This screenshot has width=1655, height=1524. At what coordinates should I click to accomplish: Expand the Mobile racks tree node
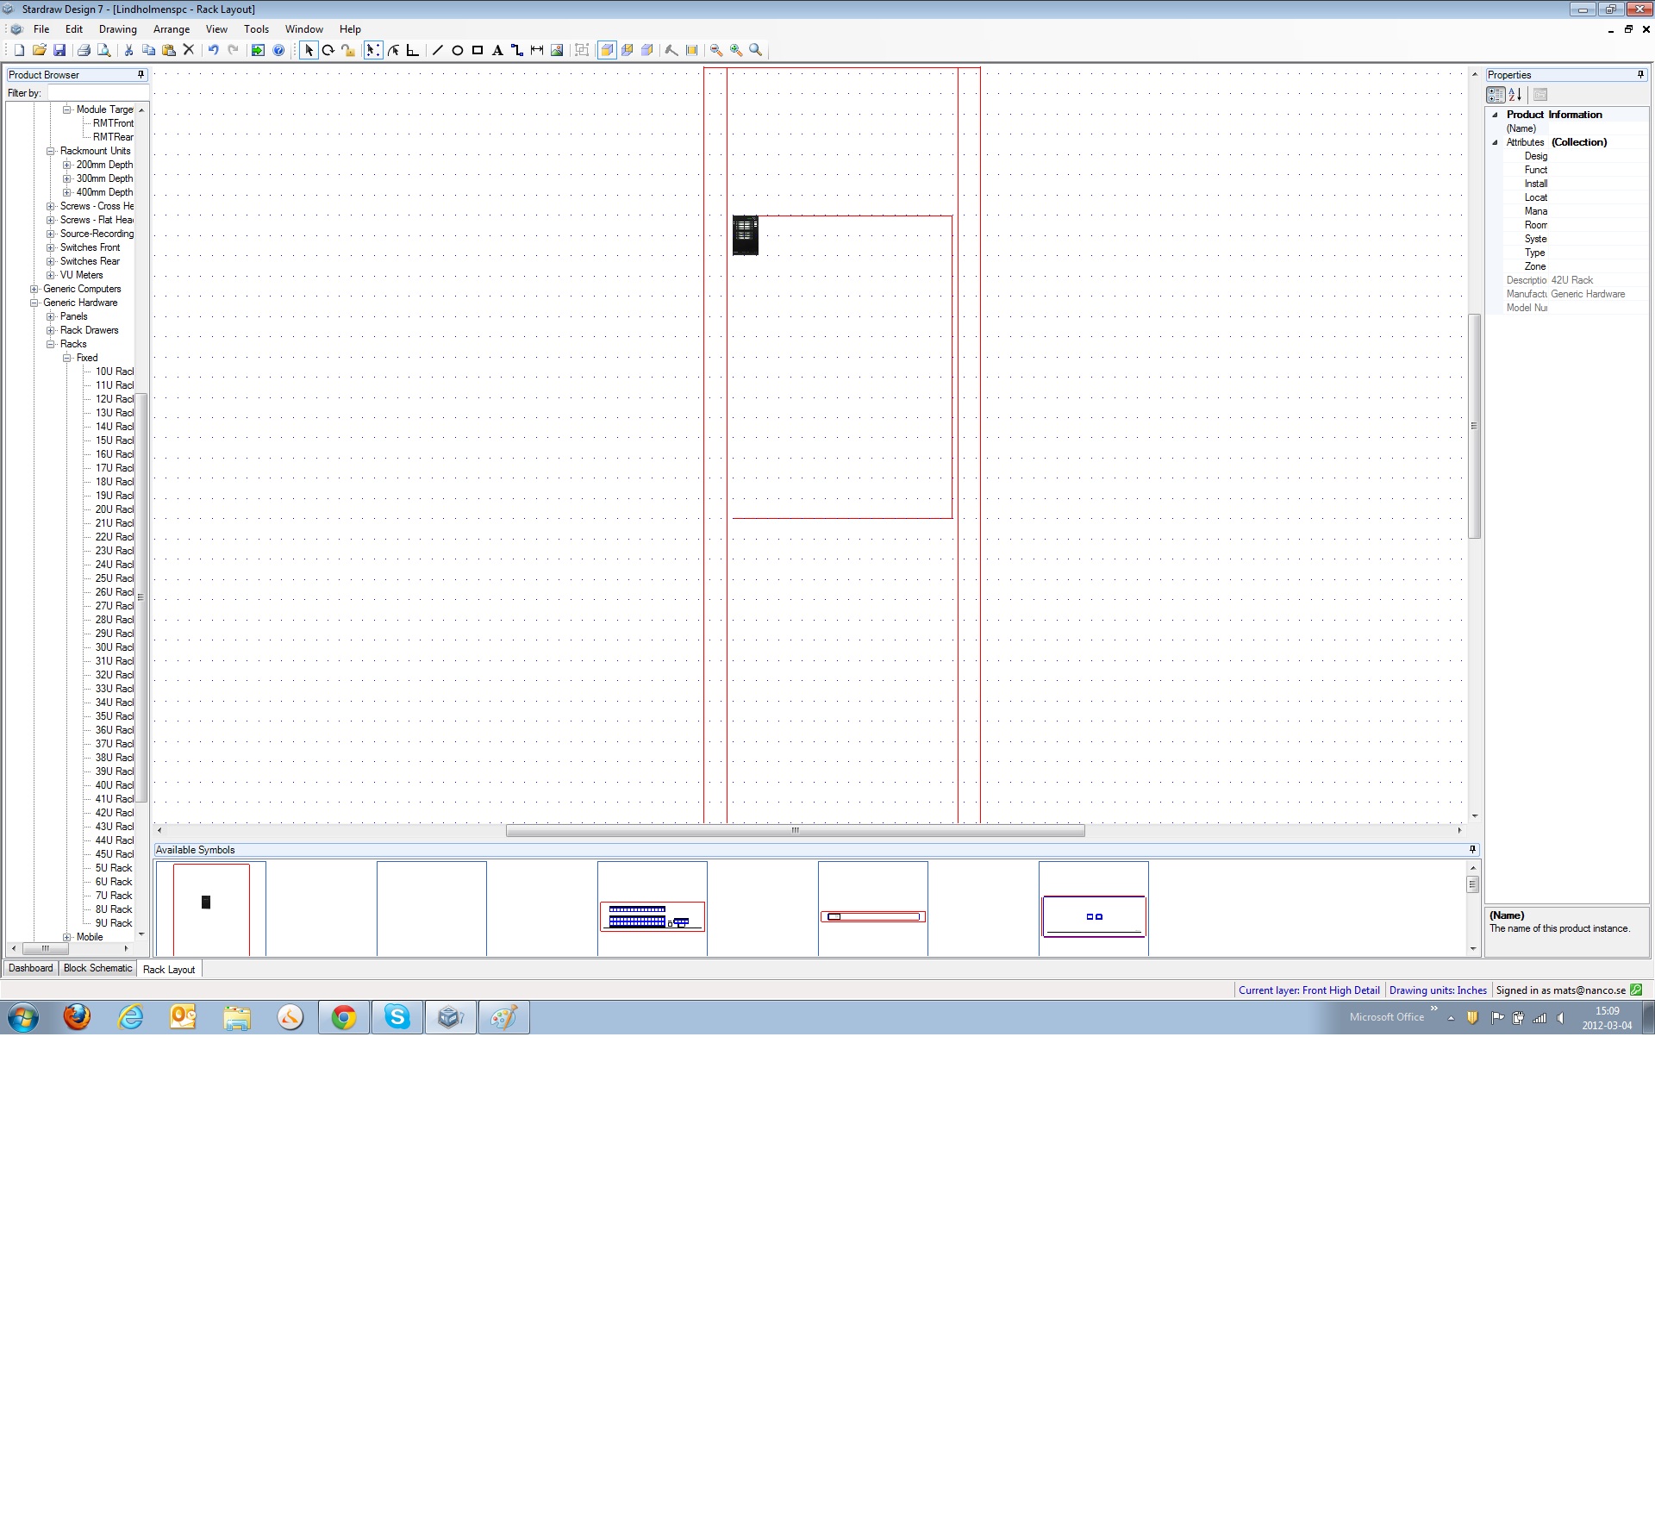(67, 937)
